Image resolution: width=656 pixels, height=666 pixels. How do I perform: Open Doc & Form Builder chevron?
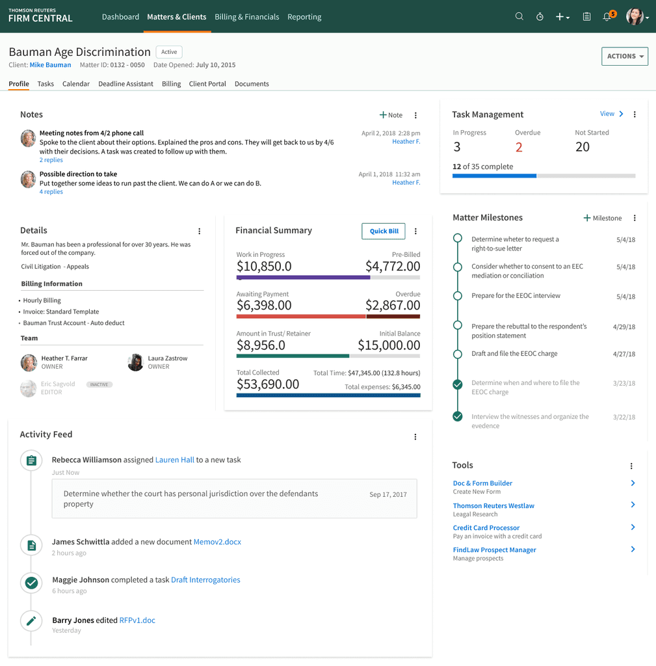coord(633,483)
